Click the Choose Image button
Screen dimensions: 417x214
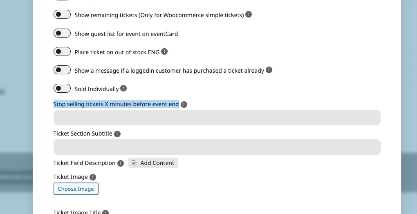click(x=76, y=189)
